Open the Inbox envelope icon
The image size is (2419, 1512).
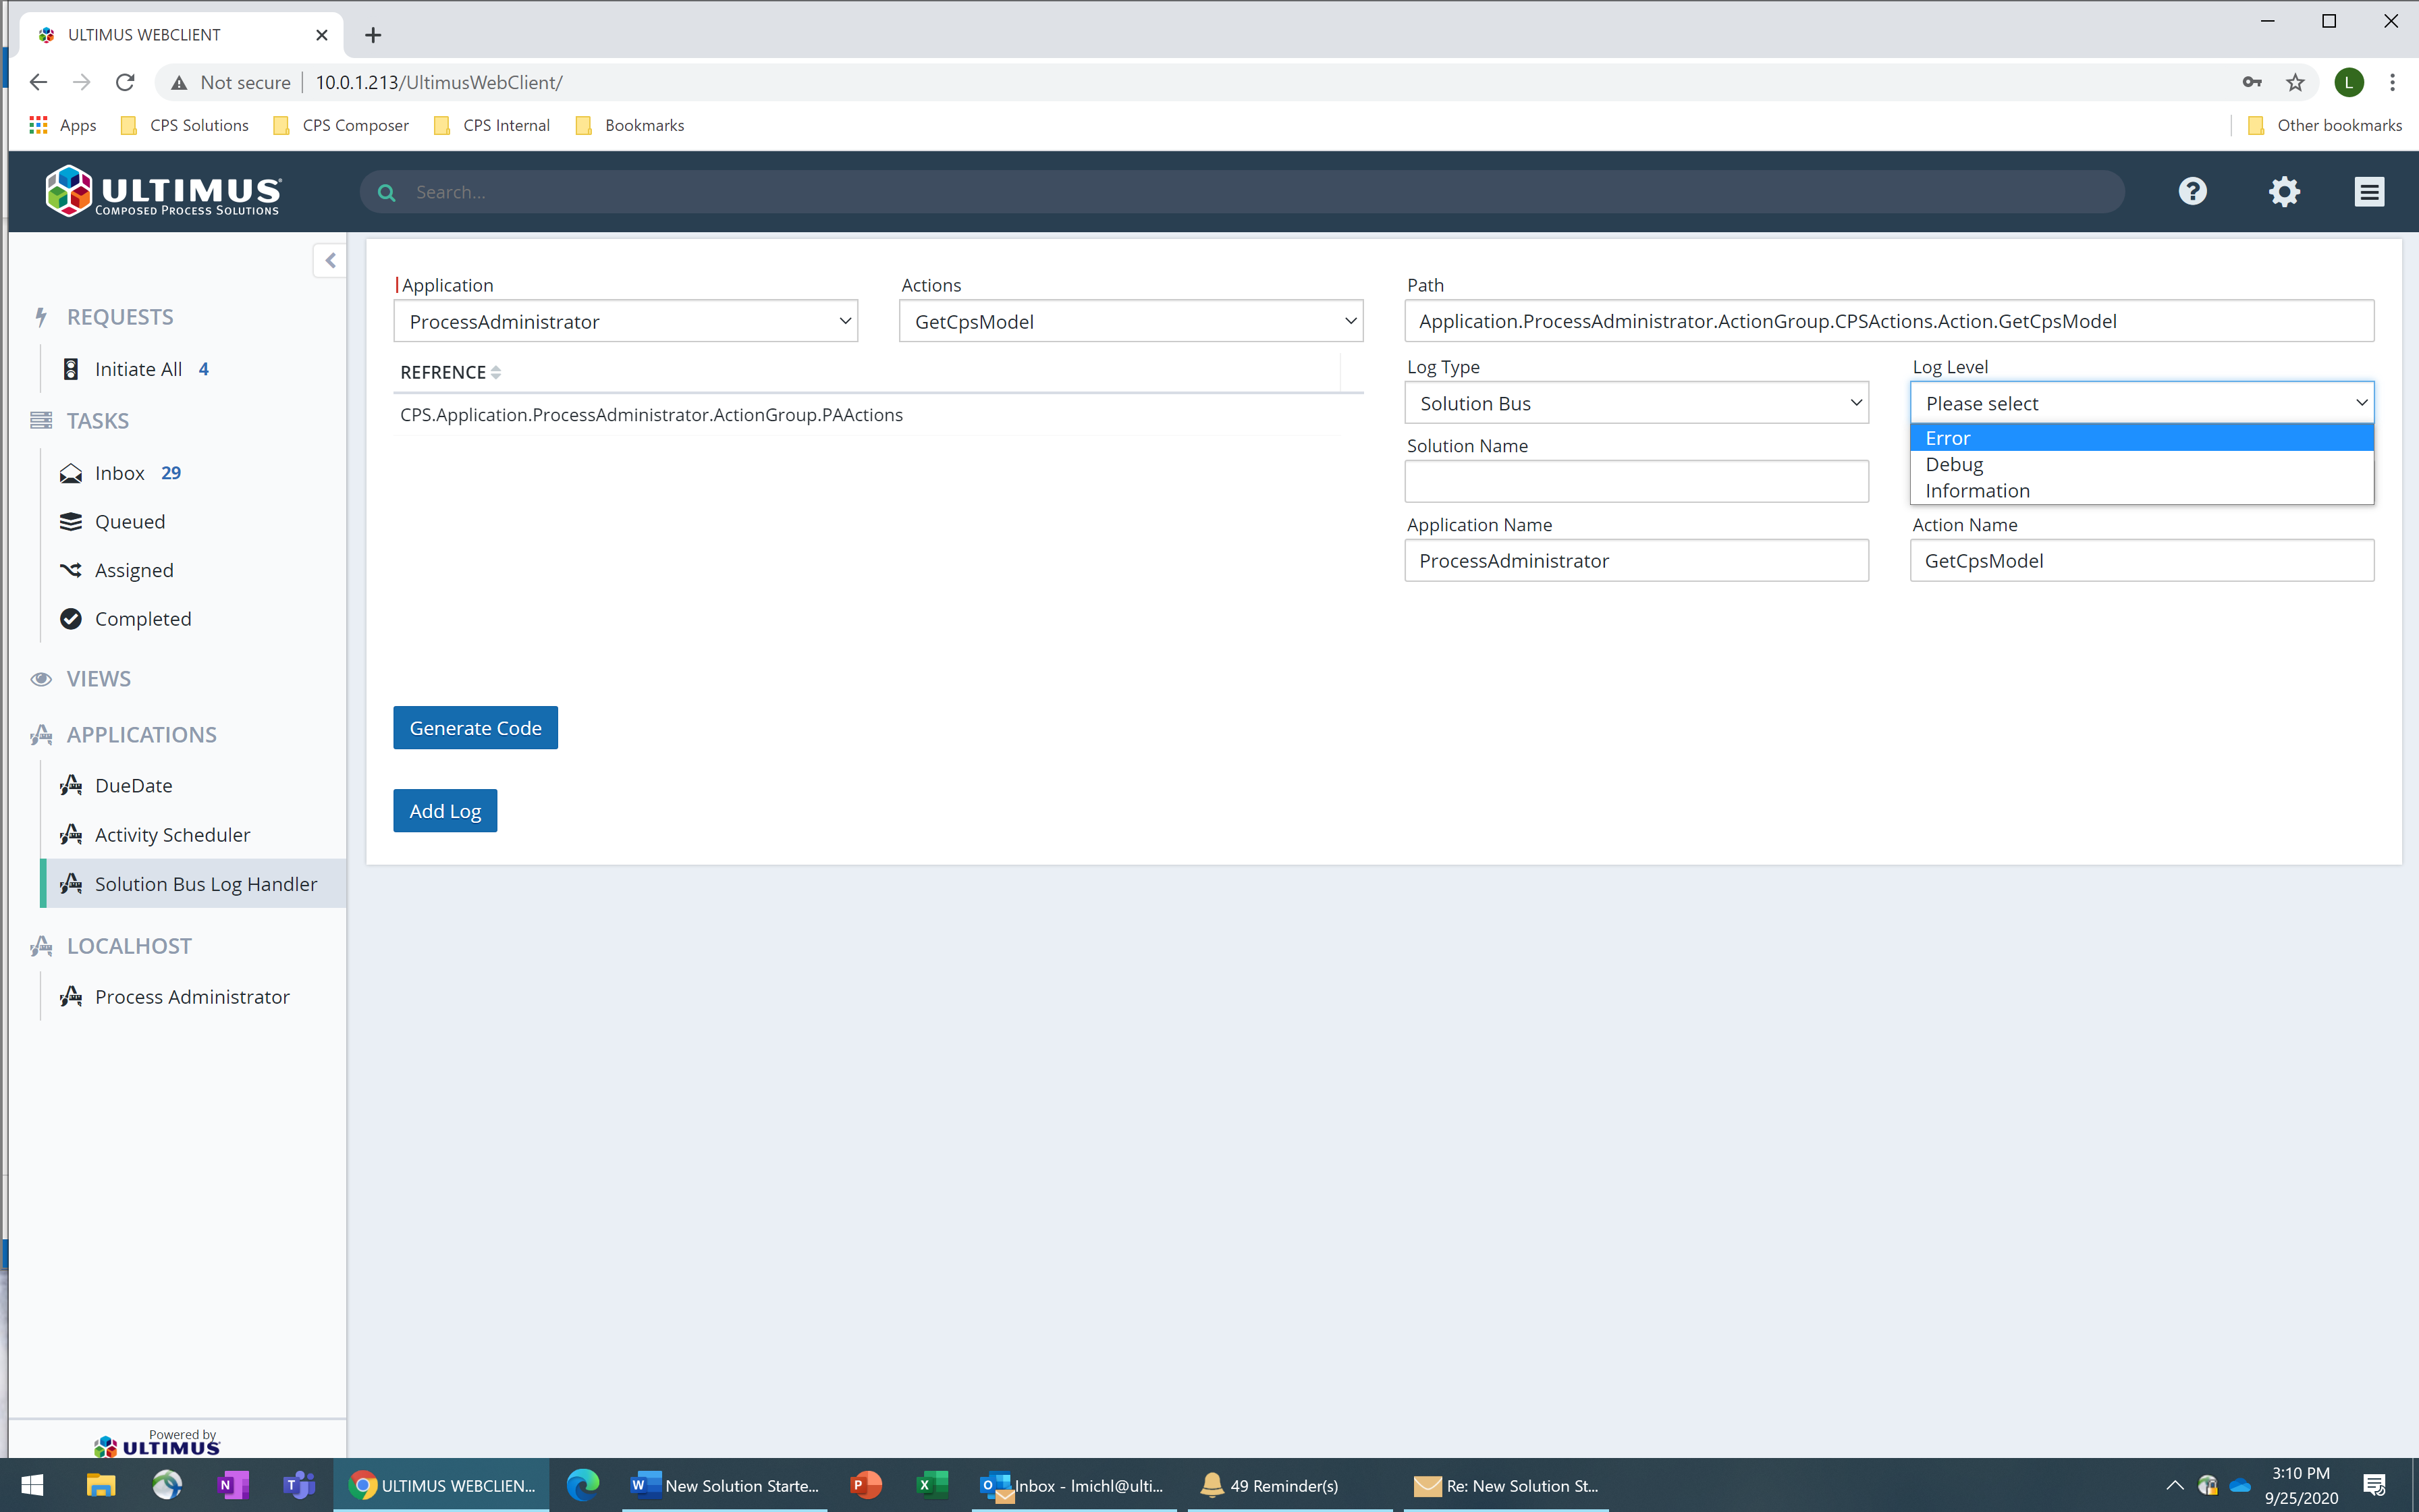[x=70, y=472]
